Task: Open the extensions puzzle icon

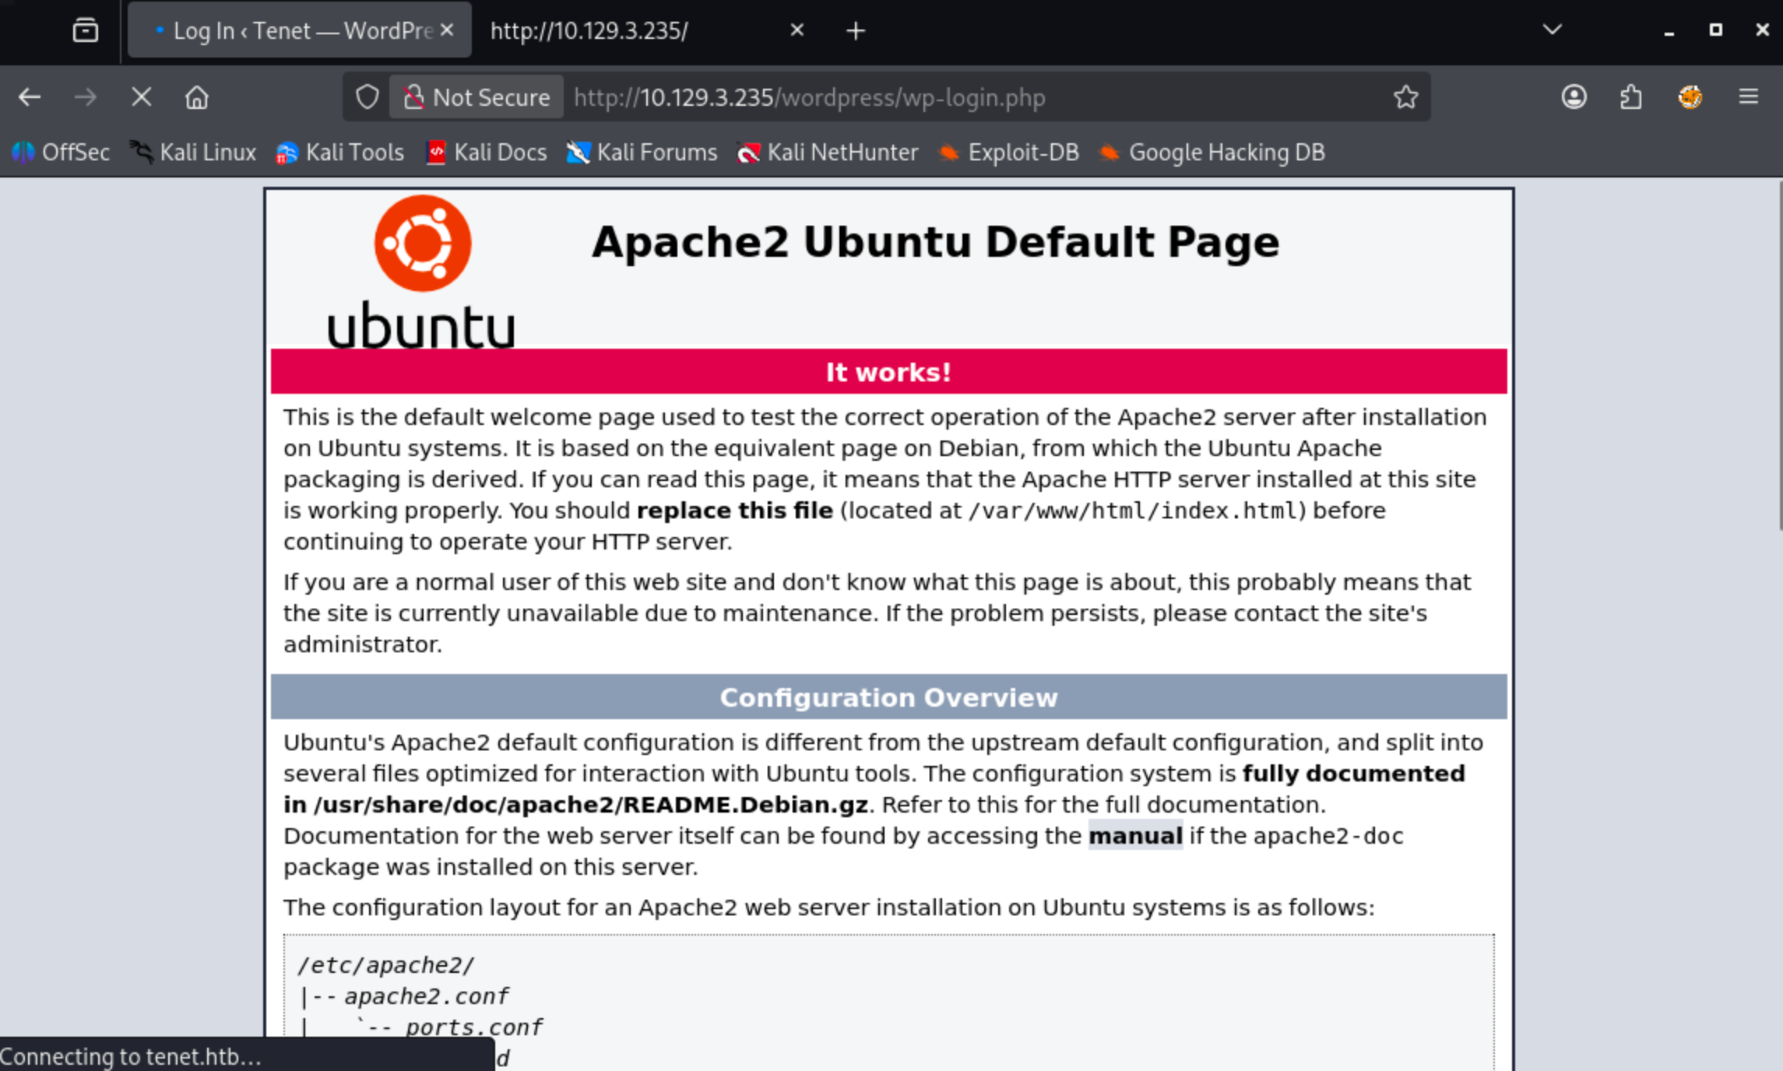Action: 1631,97
